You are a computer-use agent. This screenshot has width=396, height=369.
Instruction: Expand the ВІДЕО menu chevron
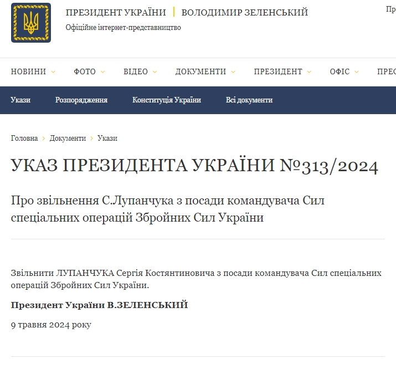(155, 72)
